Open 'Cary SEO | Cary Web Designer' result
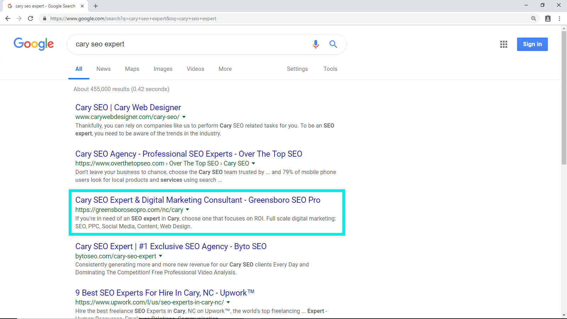The width and height of the screenshot is (567, 319). [128, 107]
